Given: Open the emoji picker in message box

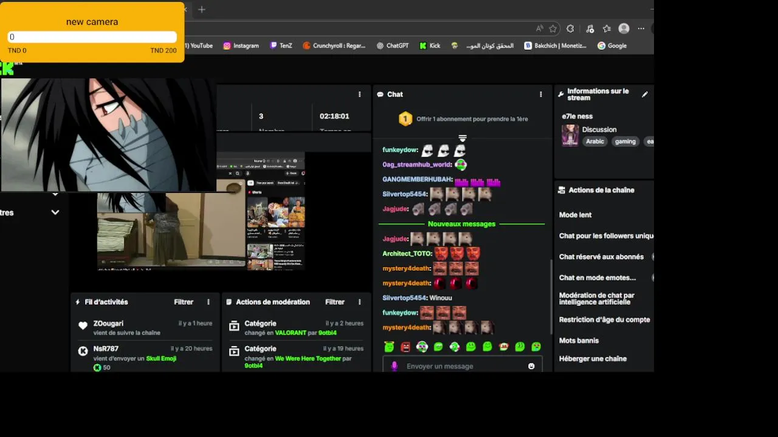Looking at the screenshot, I should point(531,366).
